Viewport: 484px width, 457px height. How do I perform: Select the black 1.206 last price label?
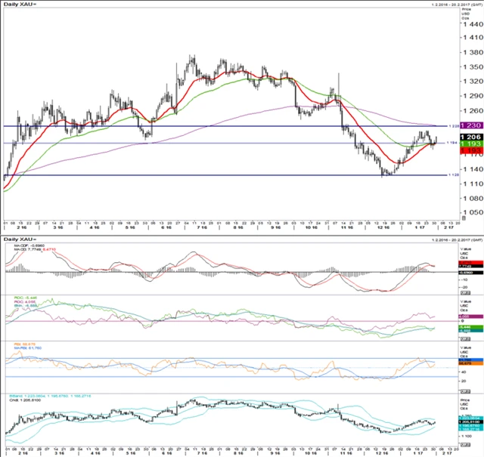tap(469, 136)
